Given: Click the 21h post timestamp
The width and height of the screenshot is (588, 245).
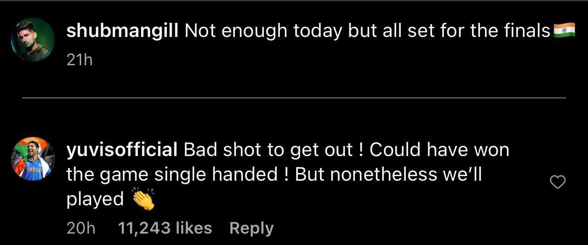Looking at the screenshot, I should point(80,60).
